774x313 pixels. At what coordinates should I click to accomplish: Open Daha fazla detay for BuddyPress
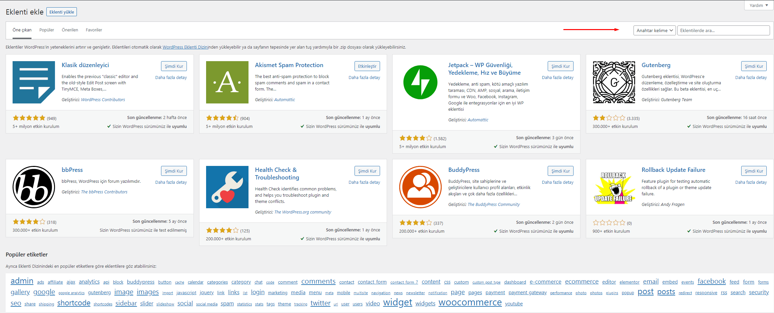coord(558,182)
